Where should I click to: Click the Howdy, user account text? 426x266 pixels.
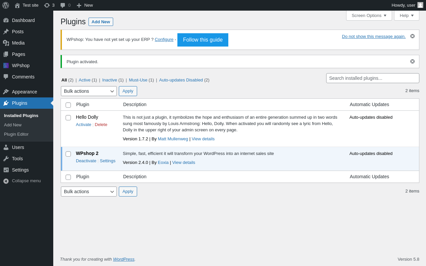pyautogui.click(x=403, y=5)
